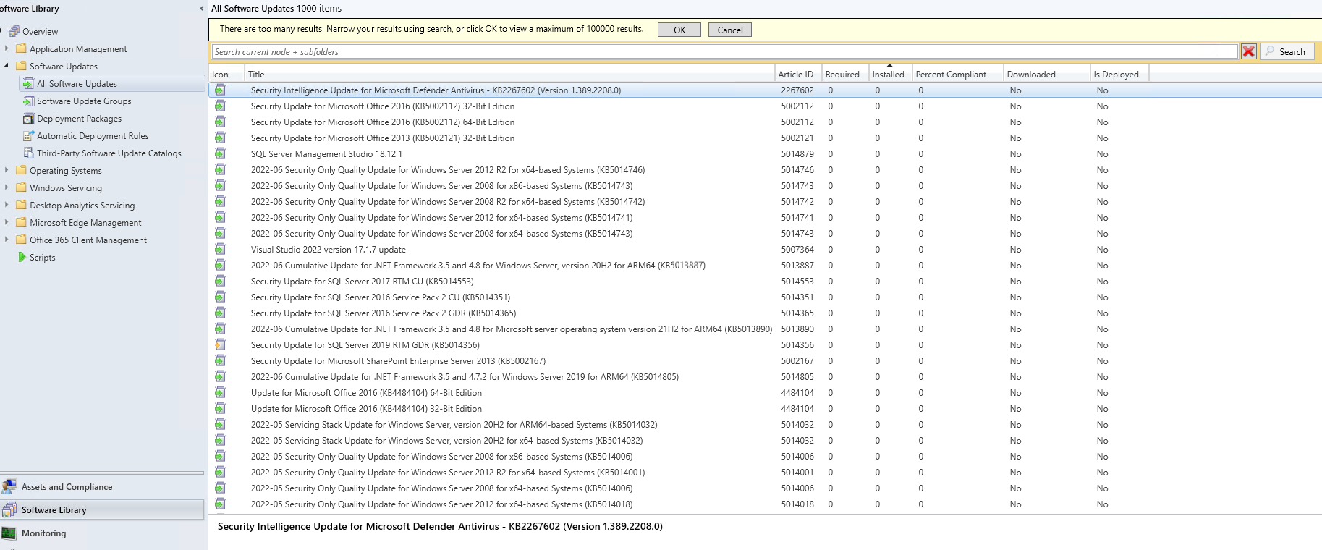
Task: Select Office 2013 (KB5002121) 32-Bit Edition row
Action: (x=765, y=137)
